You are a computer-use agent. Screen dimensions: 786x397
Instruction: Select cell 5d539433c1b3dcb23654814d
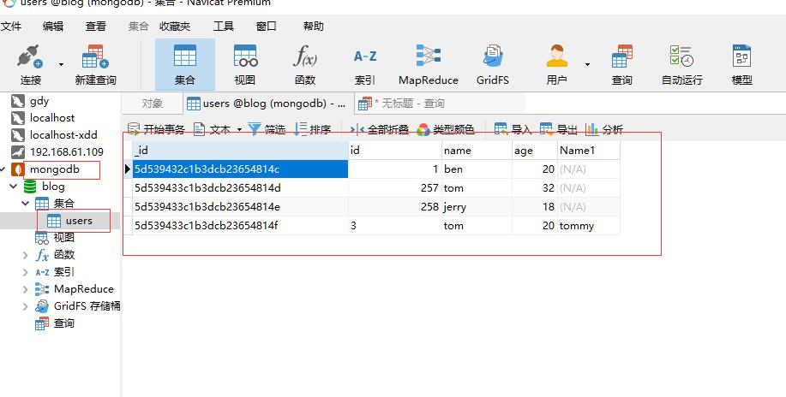(x=240, y=188)
